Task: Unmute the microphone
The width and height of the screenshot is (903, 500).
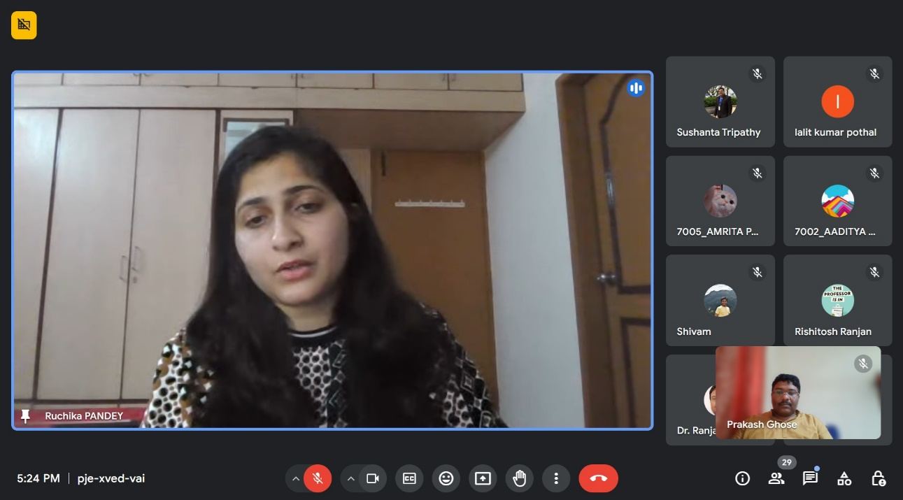Action: coord(318,478)
